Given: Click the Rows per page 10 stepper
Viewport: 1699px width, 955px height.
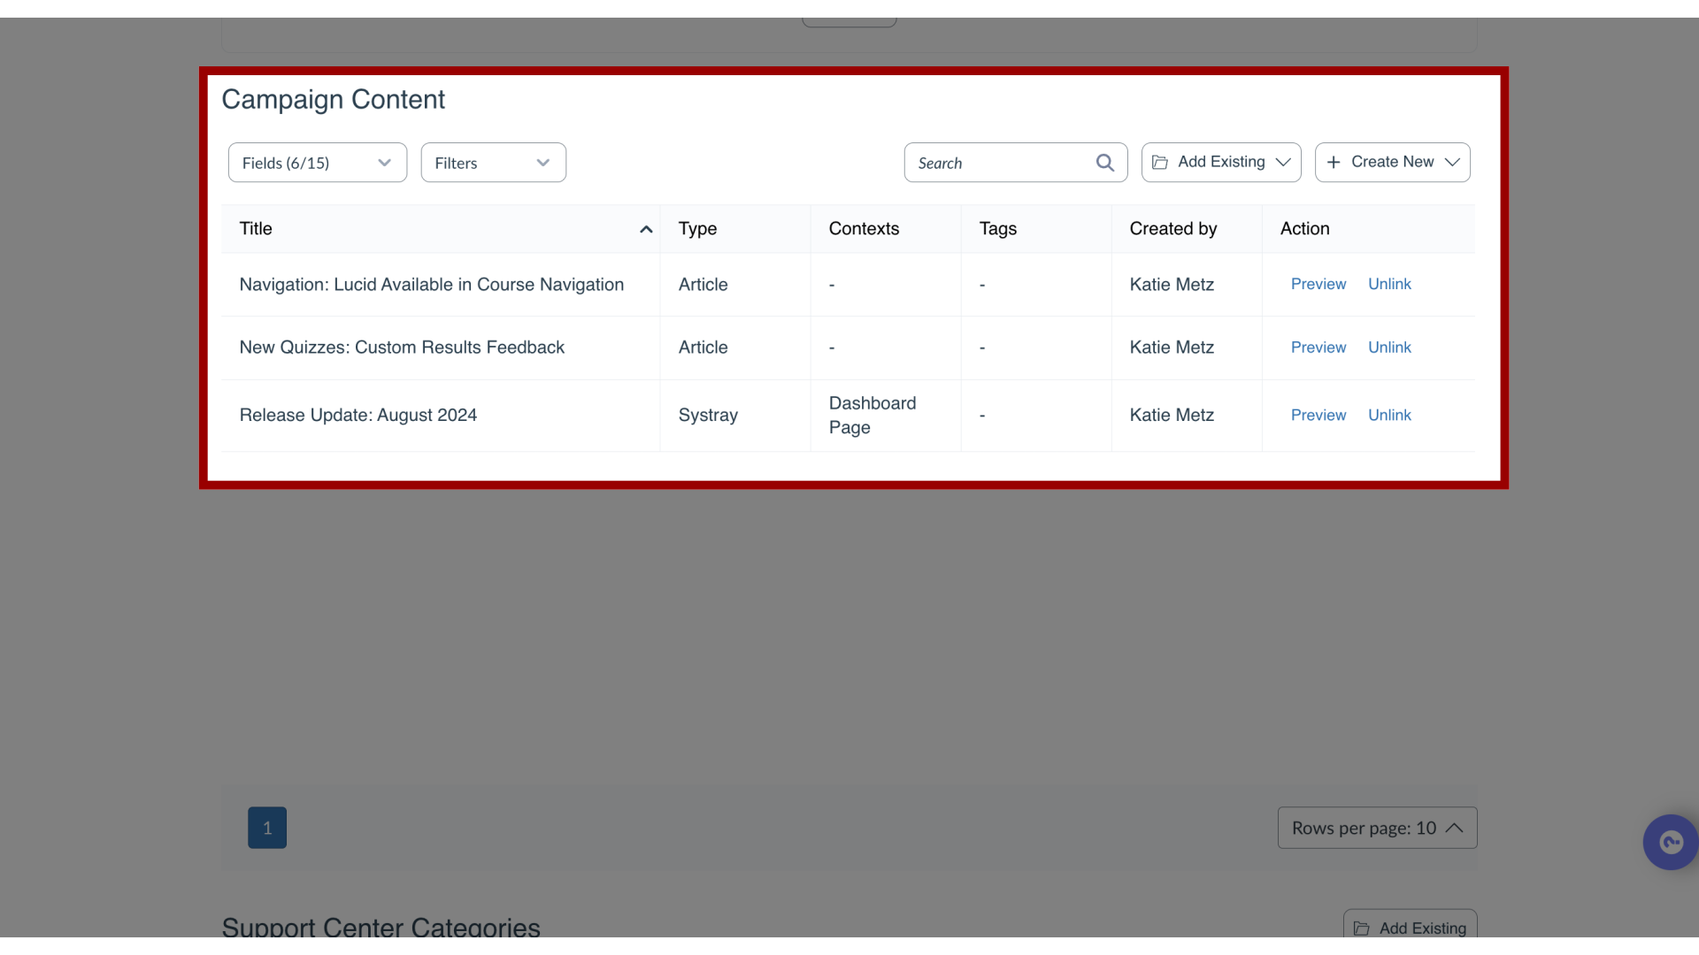Looking at the screenshot, I should pos(1376,828).
